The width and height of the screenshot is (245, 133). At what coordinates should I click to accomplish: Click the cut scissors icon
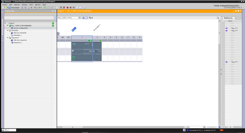click(x=22, y=7)
